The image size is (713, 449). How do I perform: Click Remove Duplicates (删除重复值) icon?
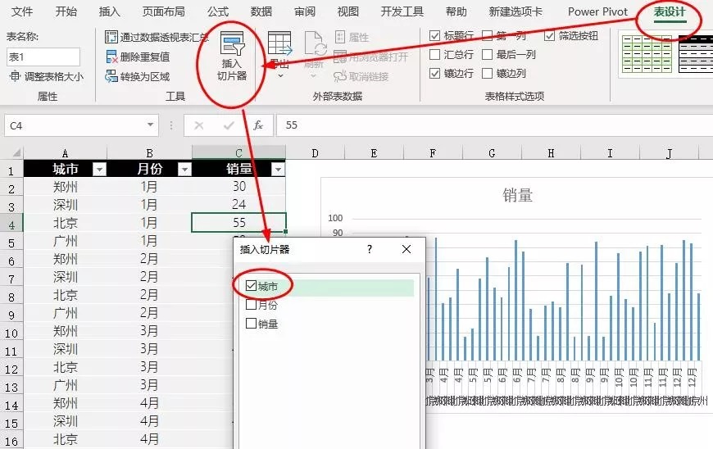pyautogui.click(x=111, y=57)
